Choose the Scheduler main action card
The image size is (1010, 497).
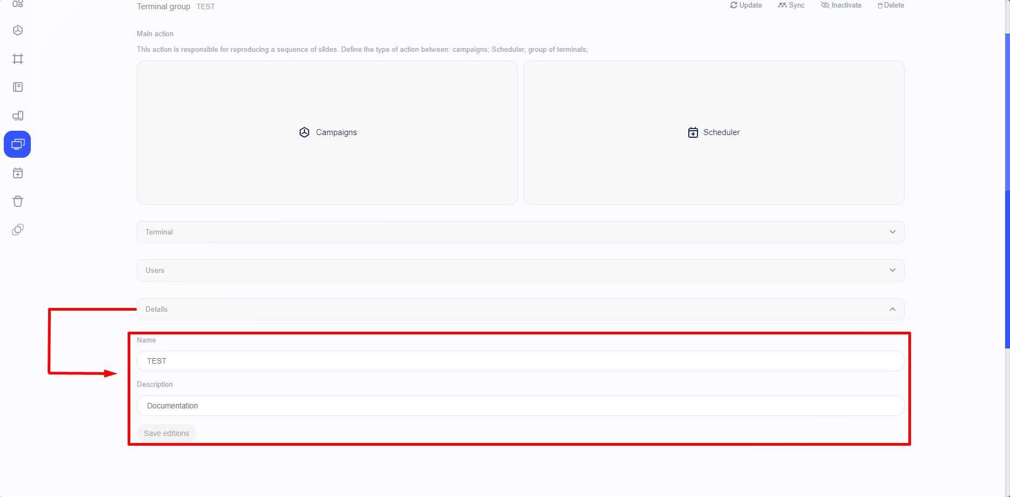coord(714,132)
